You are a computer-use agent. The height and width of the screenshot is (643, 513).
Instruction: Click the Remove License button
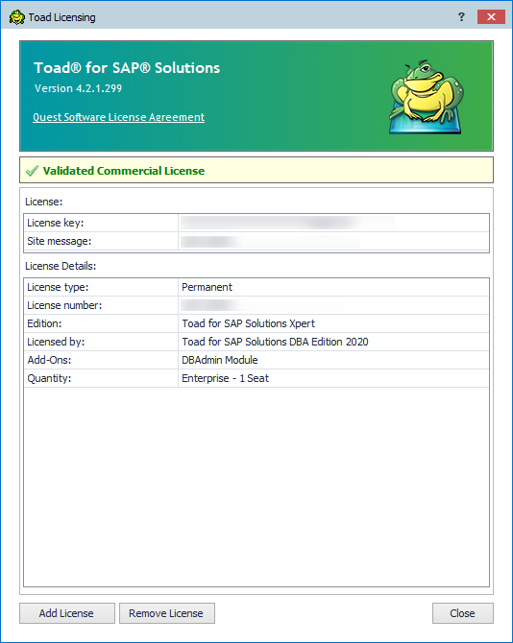pyautogui.click(x=166, y=613)
